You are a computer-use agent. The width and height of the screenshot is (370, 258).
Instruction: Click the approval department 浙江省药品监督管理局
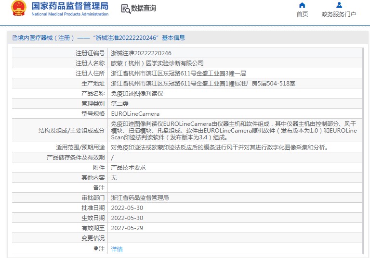[140, 197]
